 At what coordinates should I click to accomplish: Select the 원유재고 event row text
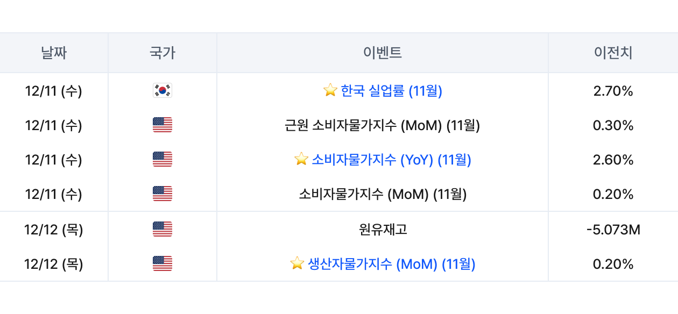click(x=382, y=230)
